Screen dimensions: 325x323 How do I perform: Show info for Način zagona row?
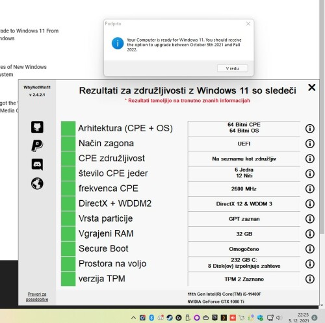(310, 144)
